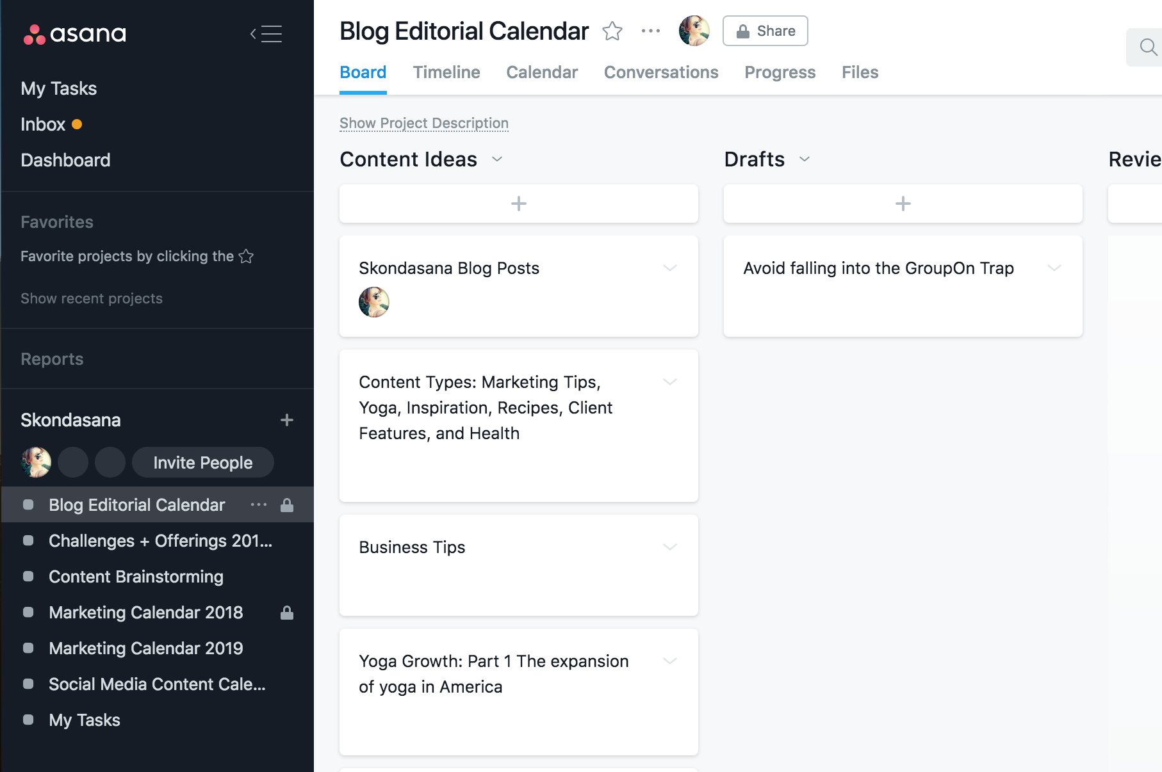Click the project owner avatar in header
The width and height of the screenshot is (1162, 772).
[x=694, y=31]
